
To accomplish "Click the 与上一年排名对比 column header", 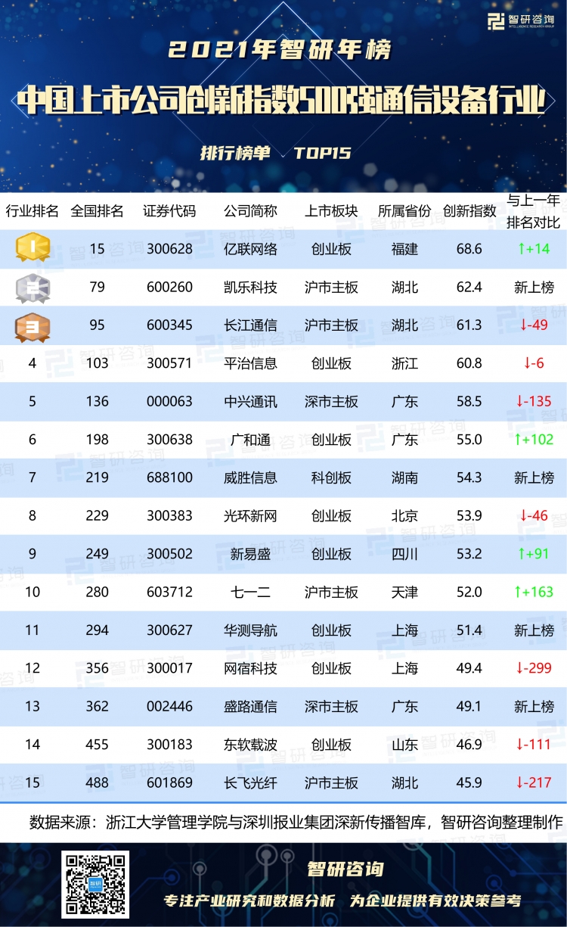I will click(534, 211).
